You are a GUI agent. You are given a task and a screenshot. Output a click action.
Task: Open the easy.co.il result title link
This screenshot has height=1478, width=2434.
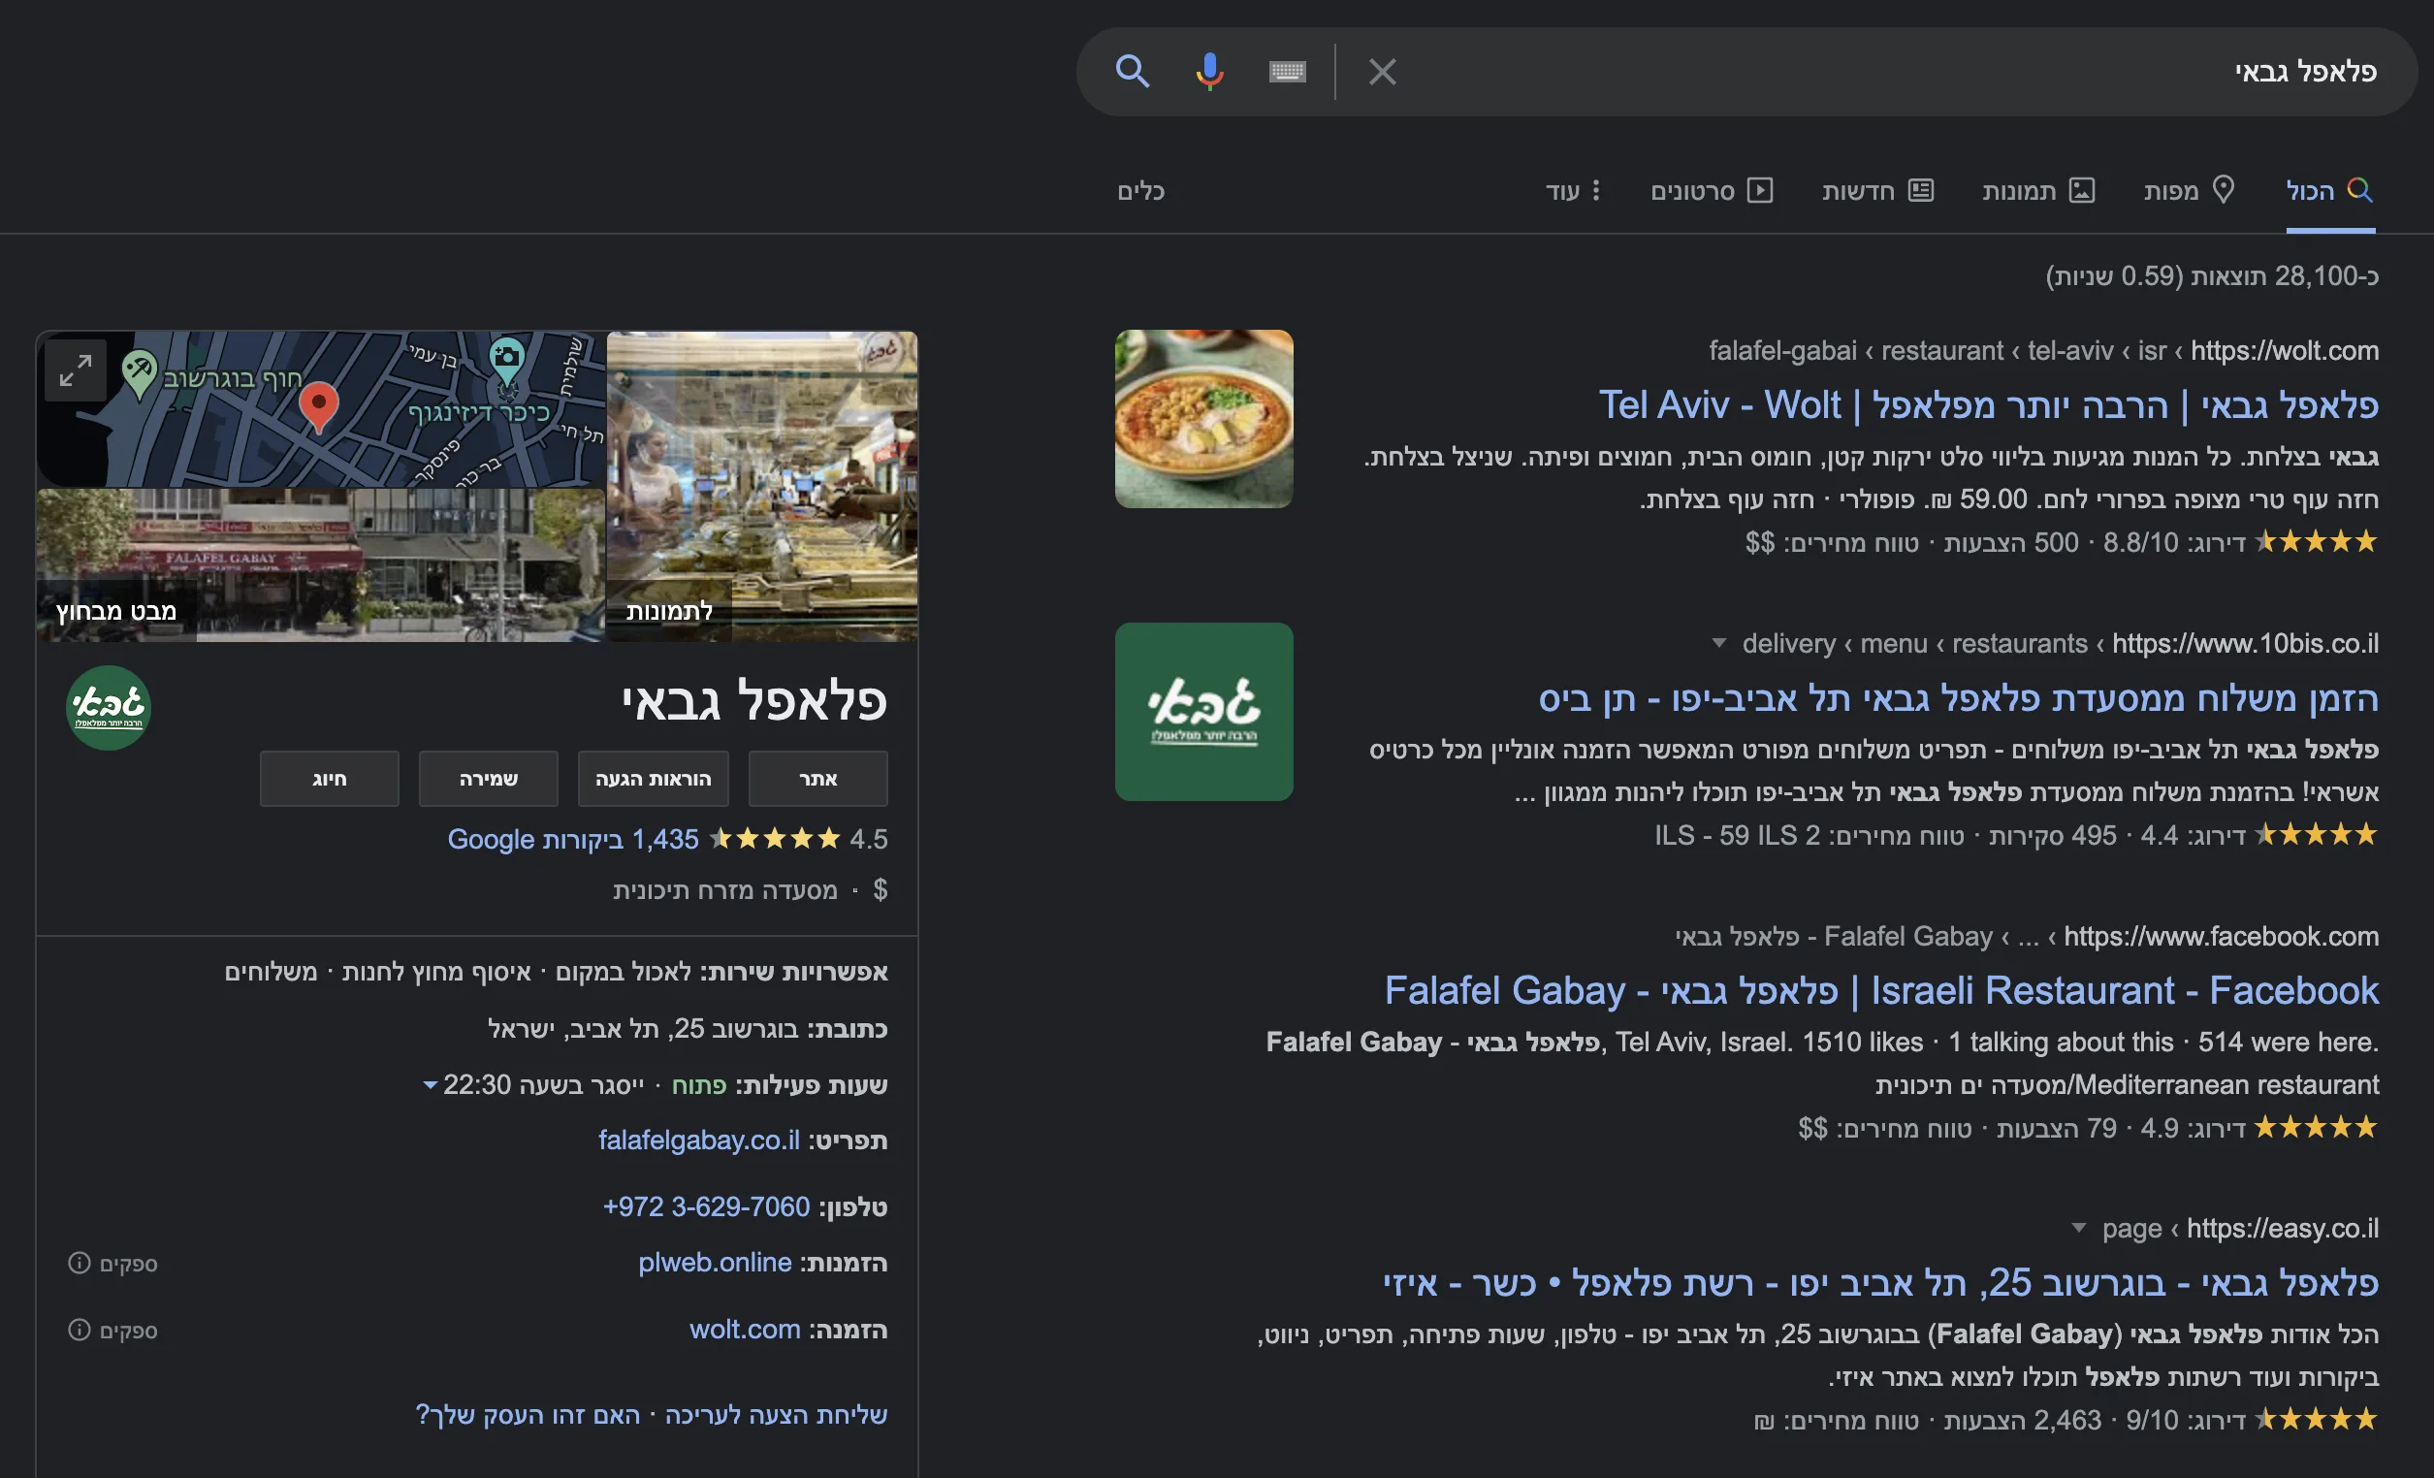point(1881,1282)
